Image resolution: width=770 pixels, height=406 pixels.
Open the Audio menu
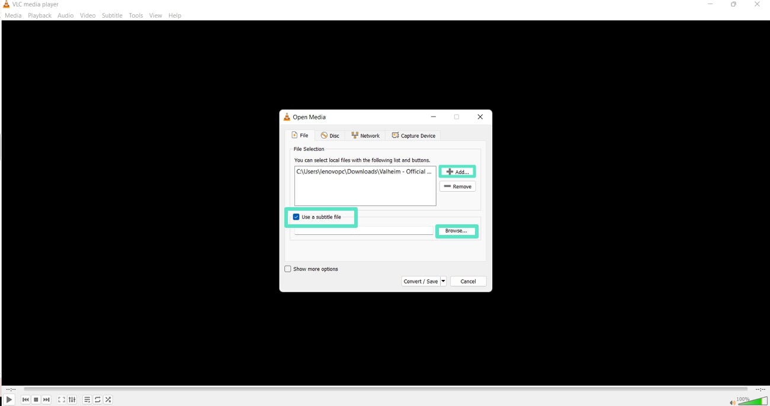66,15
